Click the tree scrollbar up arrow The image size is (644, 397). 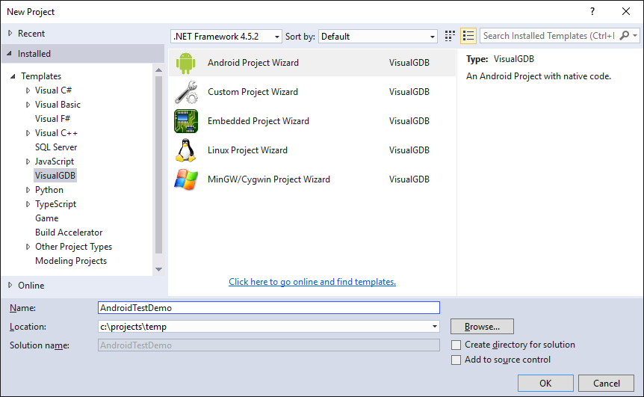point(158,70)
